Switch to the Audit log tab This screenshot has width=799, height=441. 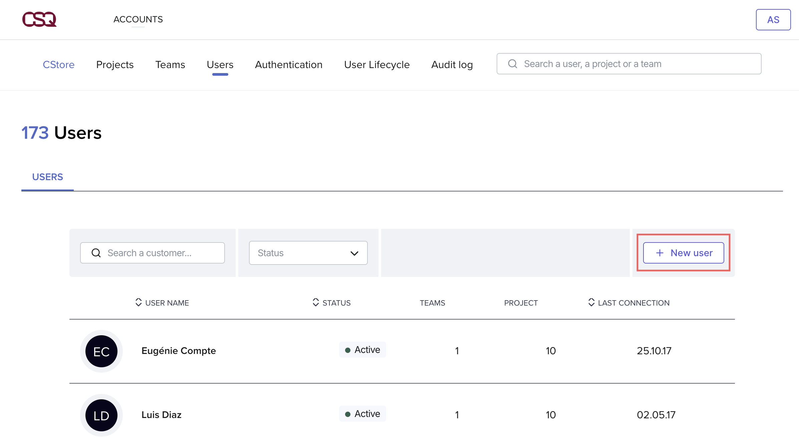452,64
